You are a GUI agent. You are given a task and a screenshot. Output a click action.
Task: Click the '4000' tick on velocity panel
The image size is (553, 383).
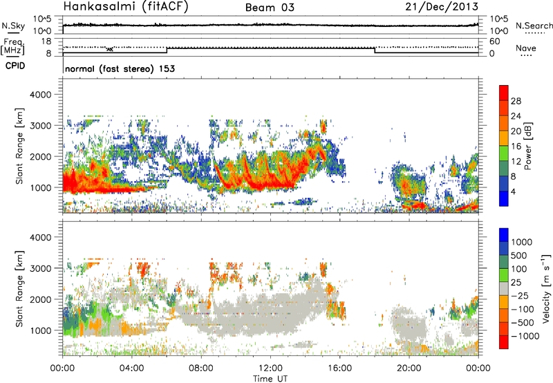pos(40,237)
